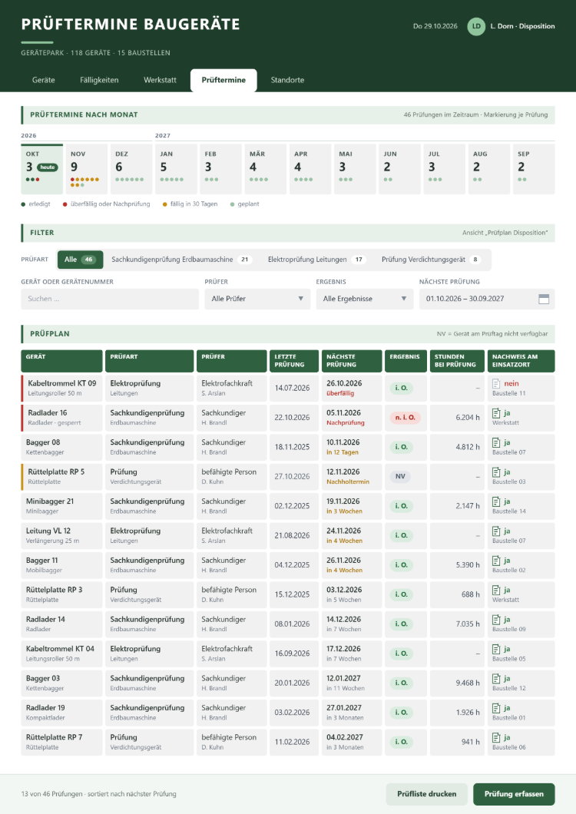Image resolution: width=576 pixels, height=814 pixels.
Task: Open the Radlader 16 device entry
Action: point(61,418)
